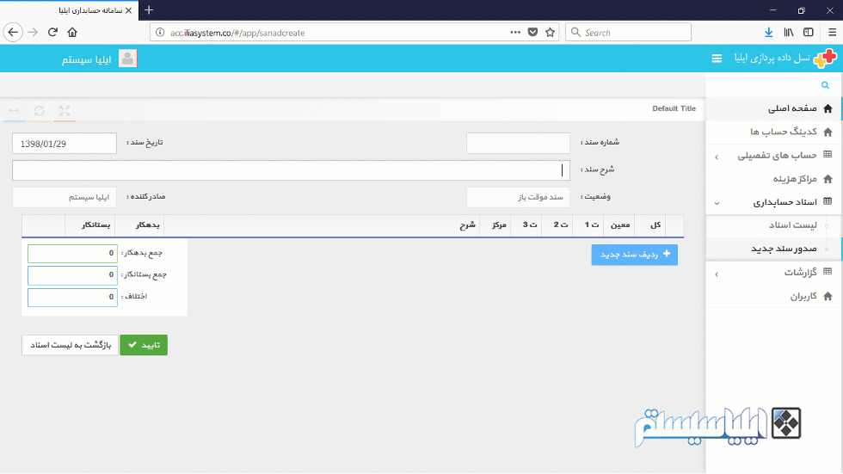Click ردیف سند جدید button
The image size is (843, 474).
click(635, 254)
